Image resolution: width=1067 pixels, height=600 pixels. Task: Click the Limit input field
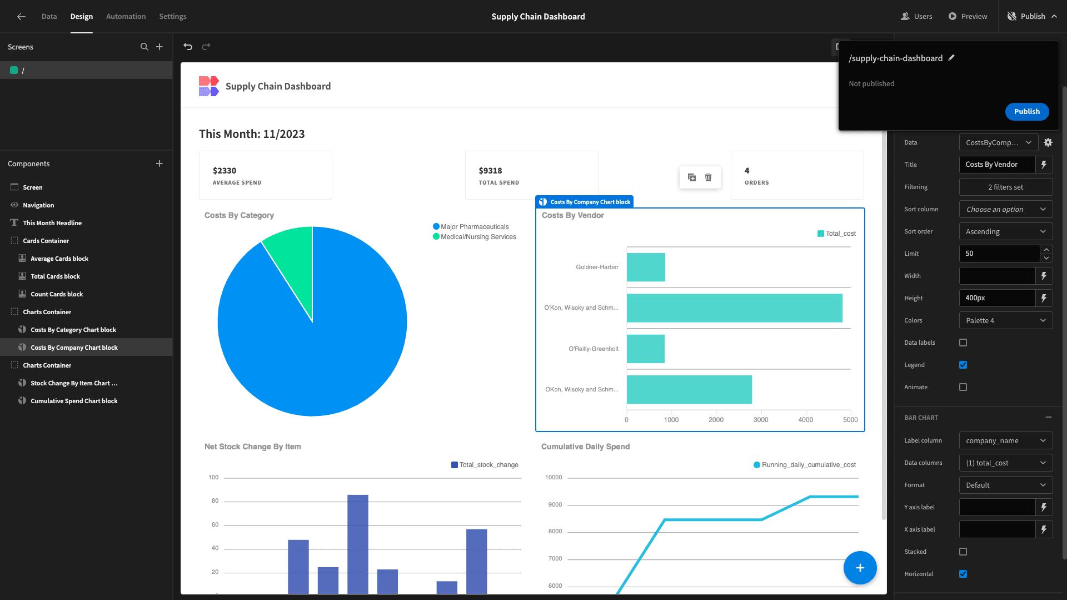tap(999, 254)
